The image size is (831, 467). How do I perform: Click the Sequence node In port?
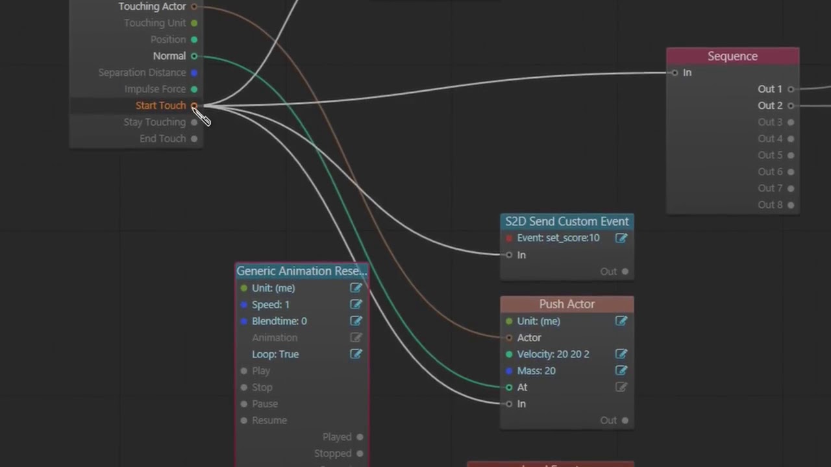pos(675,73)
